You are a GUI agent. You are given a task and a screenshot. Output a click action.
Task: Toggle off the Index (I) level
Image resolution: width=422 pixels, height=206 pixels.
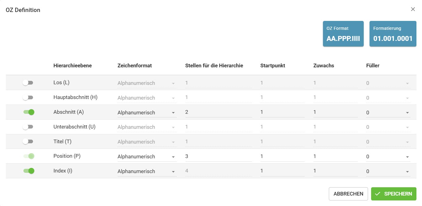coord(29,171)
